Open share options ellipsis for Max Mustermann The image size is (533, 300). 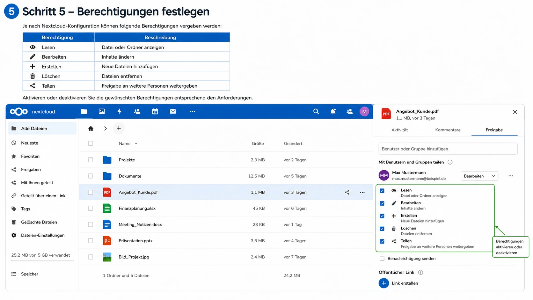pyautogui.click(x=511, y=176)
